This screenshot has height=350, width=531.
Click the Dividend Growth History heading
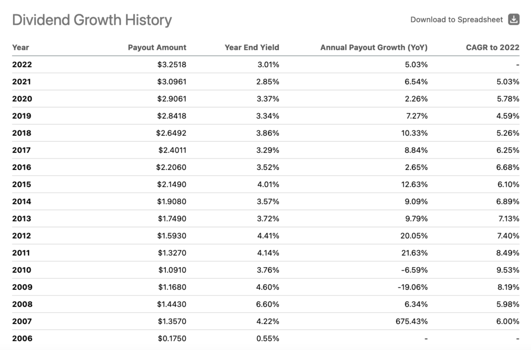92,20
